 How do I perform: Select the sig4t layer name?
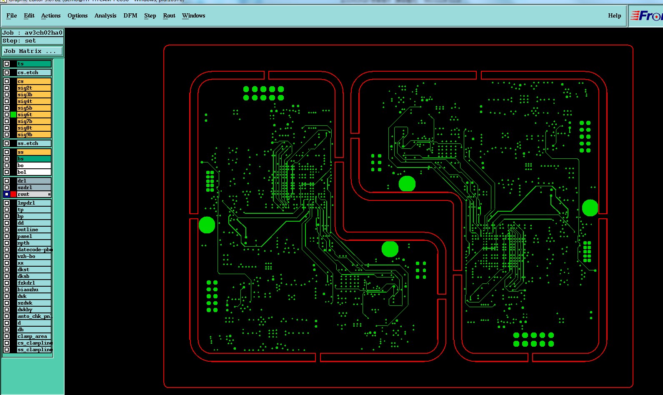coord(34,101)
